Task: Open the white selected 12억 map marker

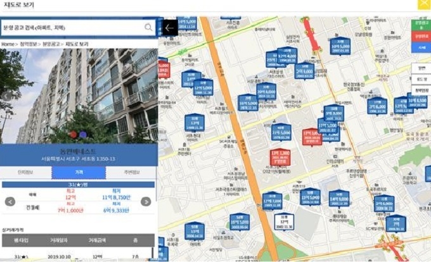Action: pyautogui.click(x=284, y=222)
